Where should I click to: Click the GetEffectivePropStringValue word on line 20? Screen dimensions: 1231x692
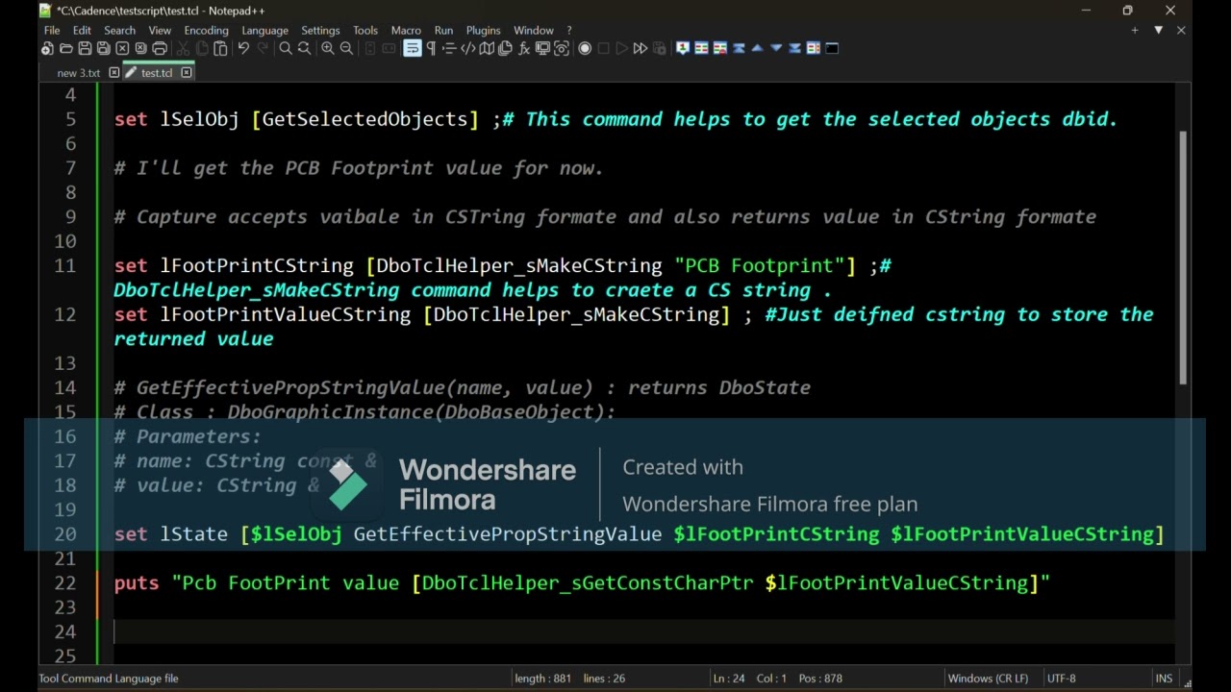click(508, 534)
